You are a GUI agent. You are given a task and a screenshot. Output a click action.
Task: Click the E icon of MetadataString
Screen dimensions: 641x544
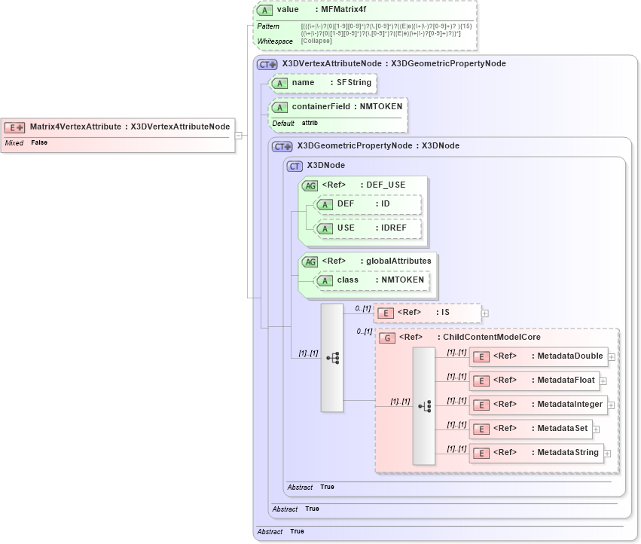tap(481, 453)
